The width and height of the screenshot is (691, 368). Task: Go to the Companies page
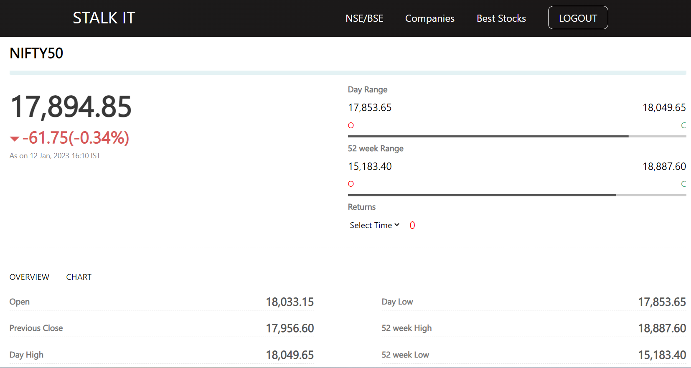coord(430,18)
